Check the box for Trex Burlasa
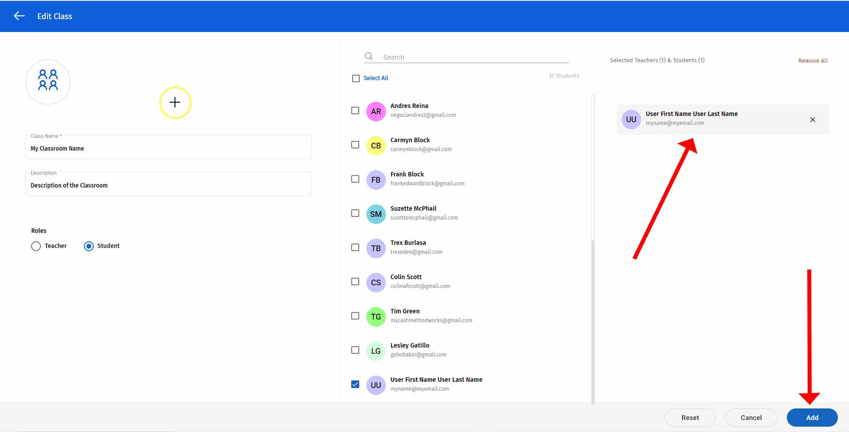Viewport: 849px width, 432px height. (355, 247)
